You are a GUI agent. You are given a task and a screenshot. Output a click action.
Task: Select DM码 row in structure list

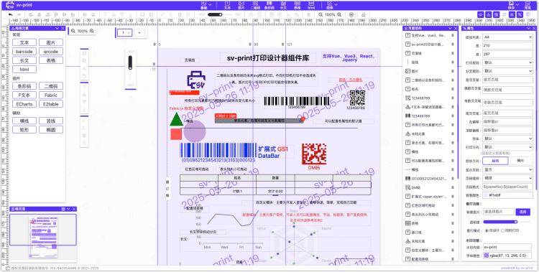pyautogui.click(x=430, y=187)
